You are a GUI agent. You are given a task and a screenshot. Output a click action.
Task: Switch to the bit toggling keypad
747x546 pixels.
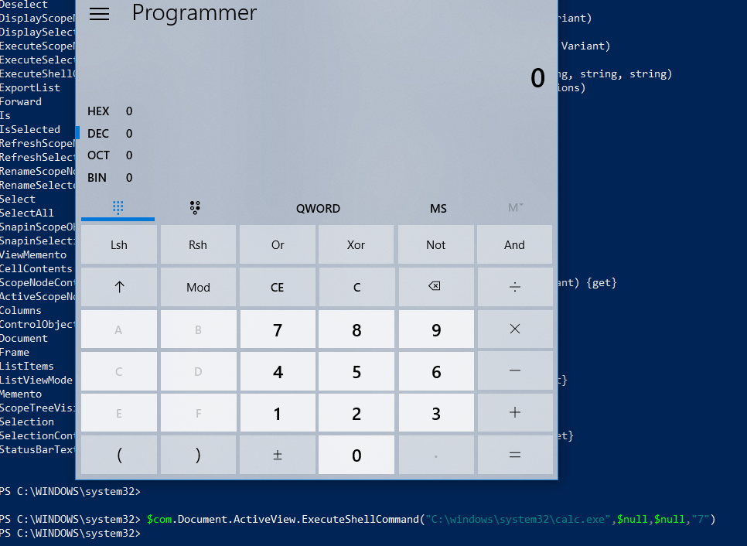[x=195, y=207]
